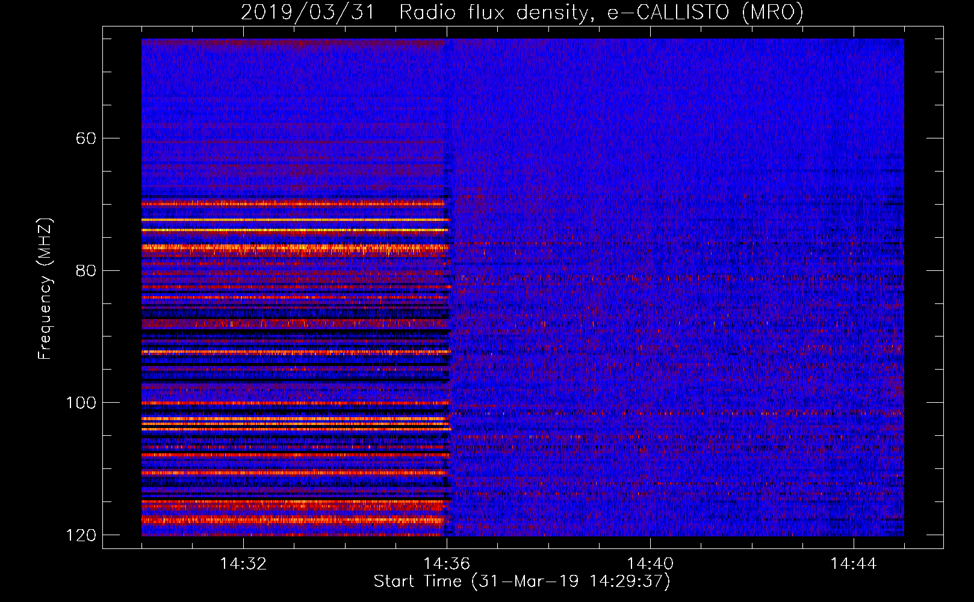The image size is (974, 602).
Task: Click the '14:44' time tick label
Action: pos(854,564)
